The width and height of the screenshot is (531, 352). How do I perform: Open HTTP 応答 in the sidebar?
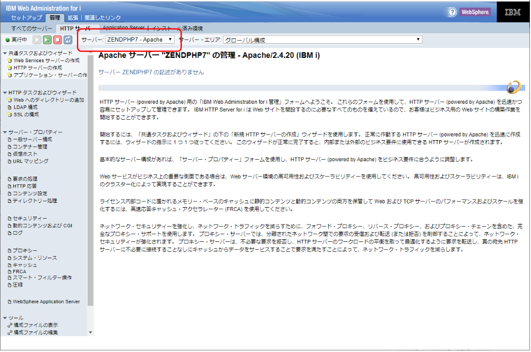pyautogui.click(x=25, y=187)
